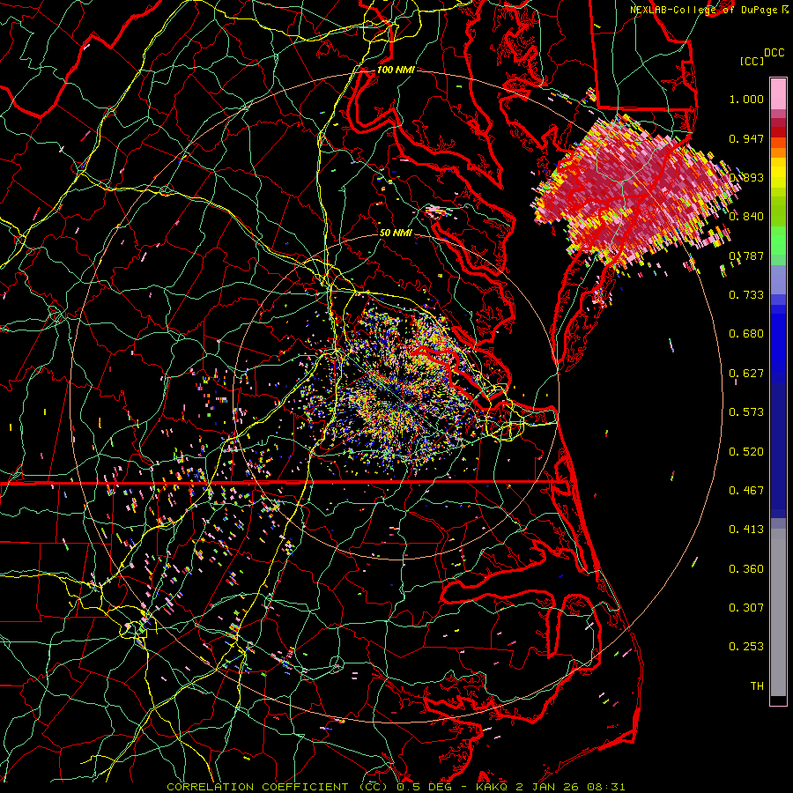Select the 0.733 legend value
Screen dimensions: 793x793
[746, 295]
